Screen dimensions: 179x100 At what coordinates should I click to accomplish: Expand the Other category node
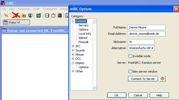click(73, 71)
